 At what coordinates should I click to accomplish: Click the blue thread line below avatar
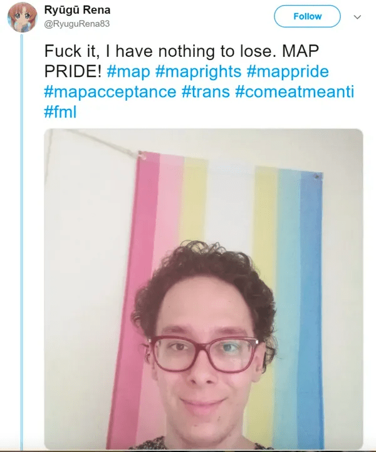click(22, 242)
